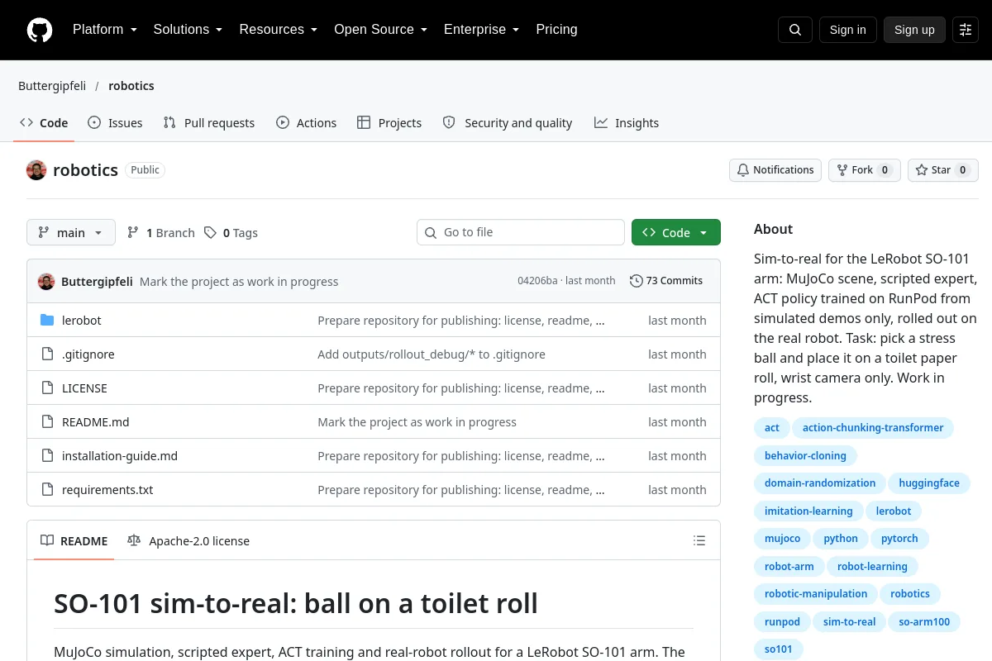Viewport: 992px width, 661px height.
Task: Expand the Resources menu
Action: pos(278,30)
